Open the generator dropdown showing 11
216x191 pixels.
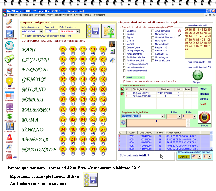(209, 157)
